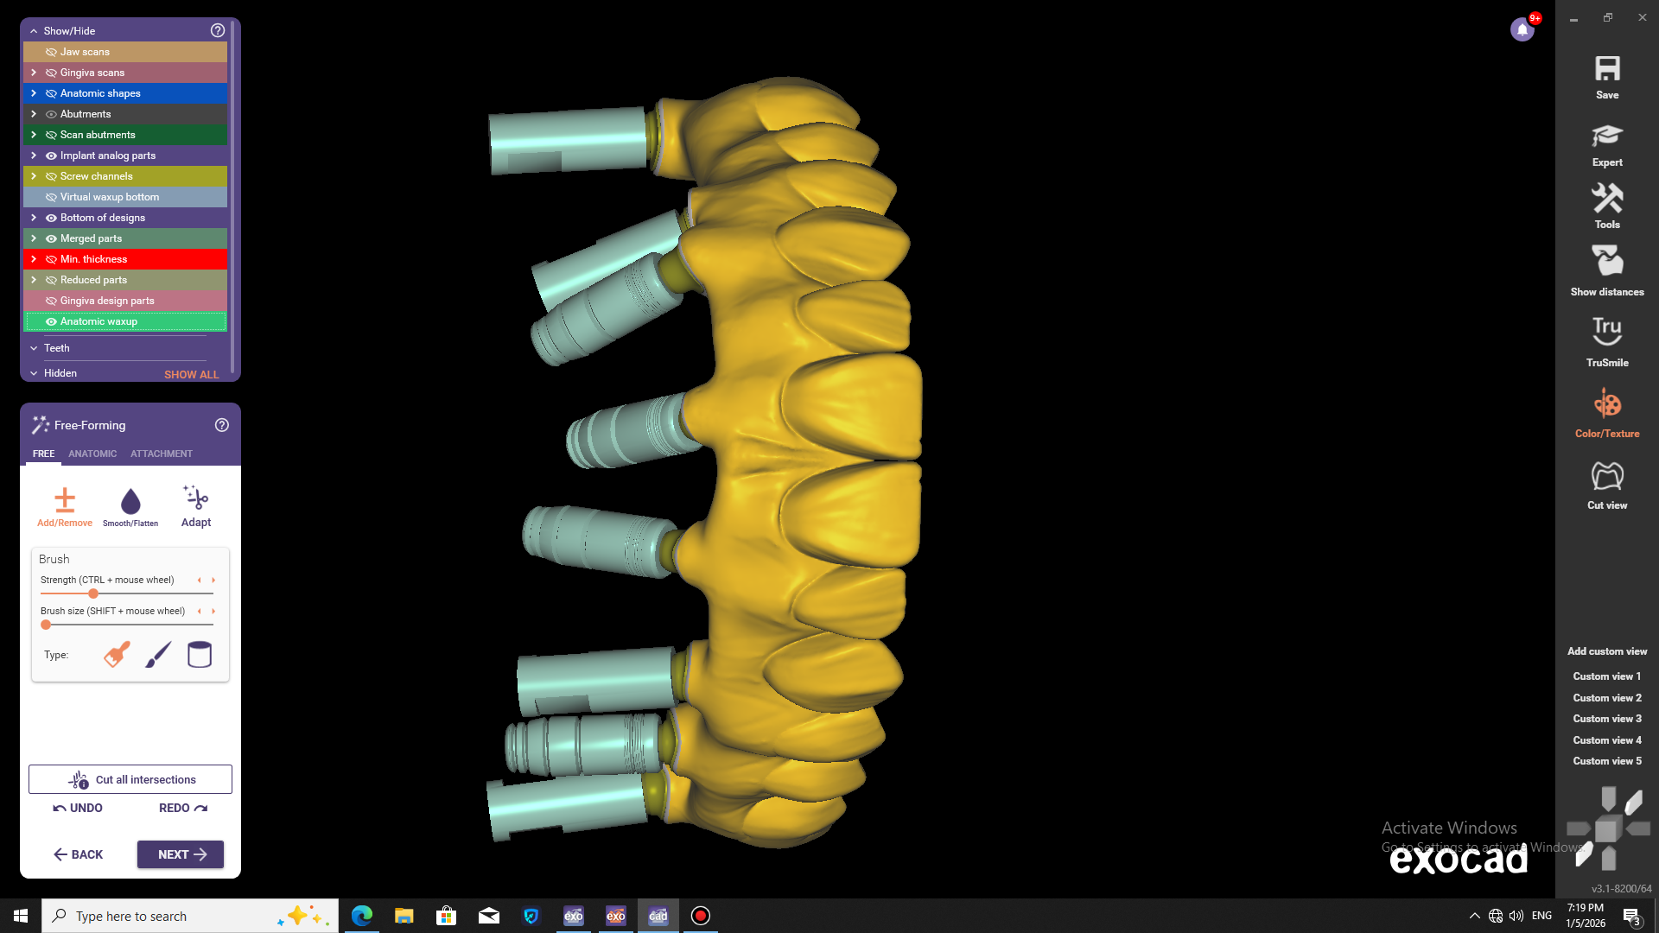Click the Show distances icon
Screen dimensions: 1659x933
[x=1606, y=262]
